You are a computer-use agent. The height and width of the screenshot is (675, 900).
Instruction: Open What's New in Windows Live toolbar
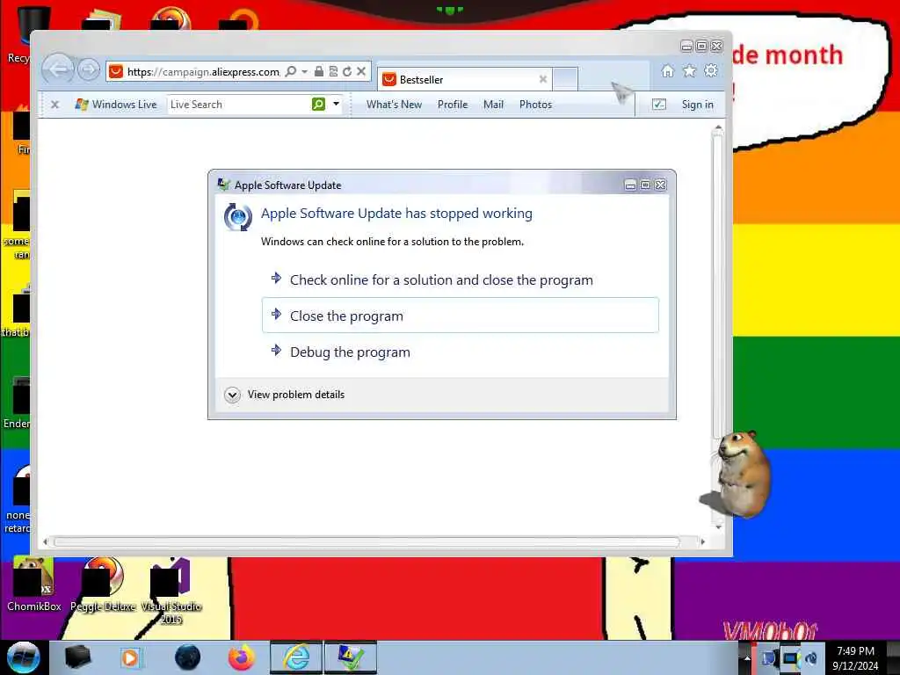click(395, 105)
